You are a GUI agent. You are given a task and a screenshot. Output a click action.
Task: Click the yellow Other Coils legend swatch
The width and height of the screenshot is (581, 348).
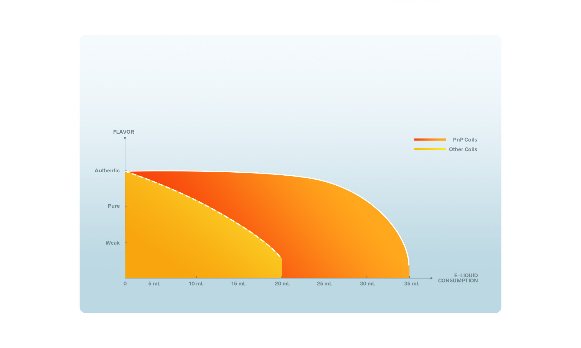click(430, 149)
